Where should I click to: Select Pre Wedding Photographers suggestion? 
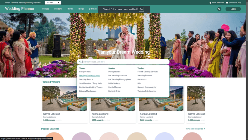120,80
